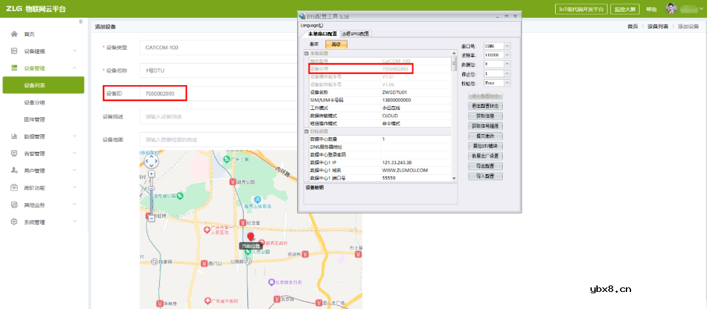Click the 退出配置状态 button
This screenshot has width=707, height=309.
tap(486, 106)
